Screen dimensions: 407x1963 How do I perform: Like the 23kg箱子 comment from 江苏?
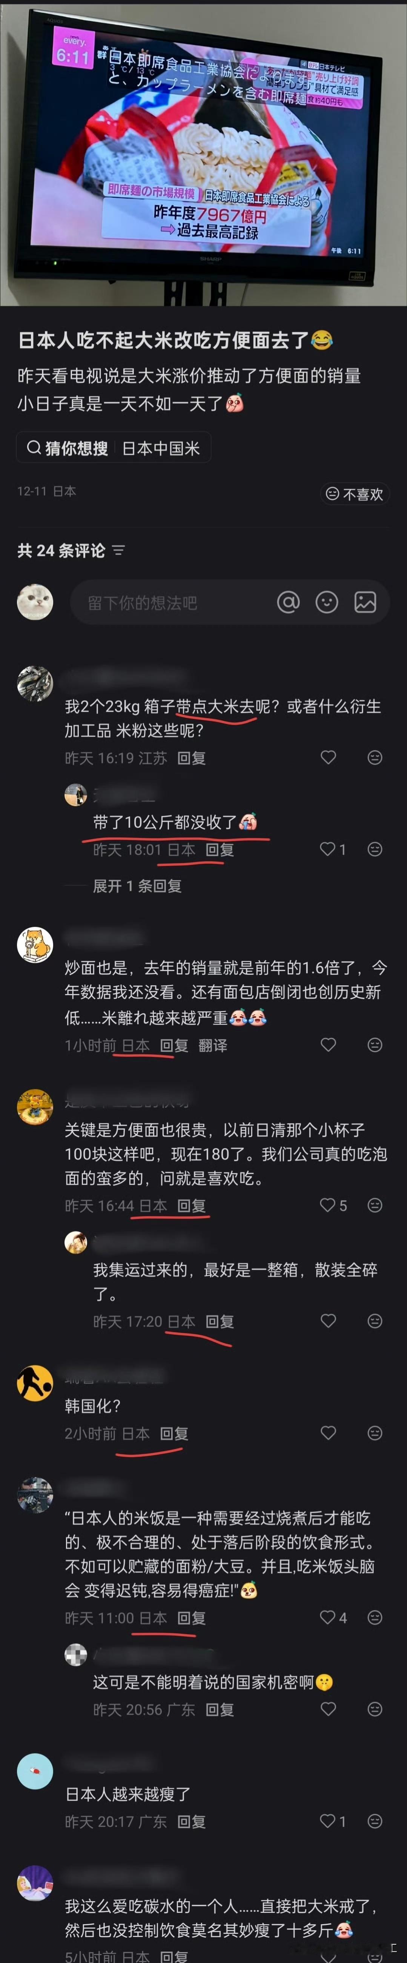click(x=329, y=757)
